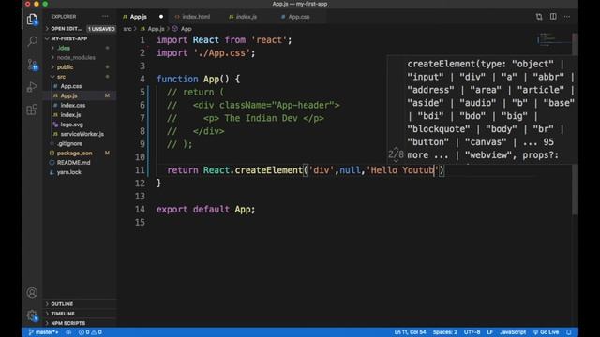Click the Explorer more actions ellipsis
600x337 pixels.
point(105,17)
